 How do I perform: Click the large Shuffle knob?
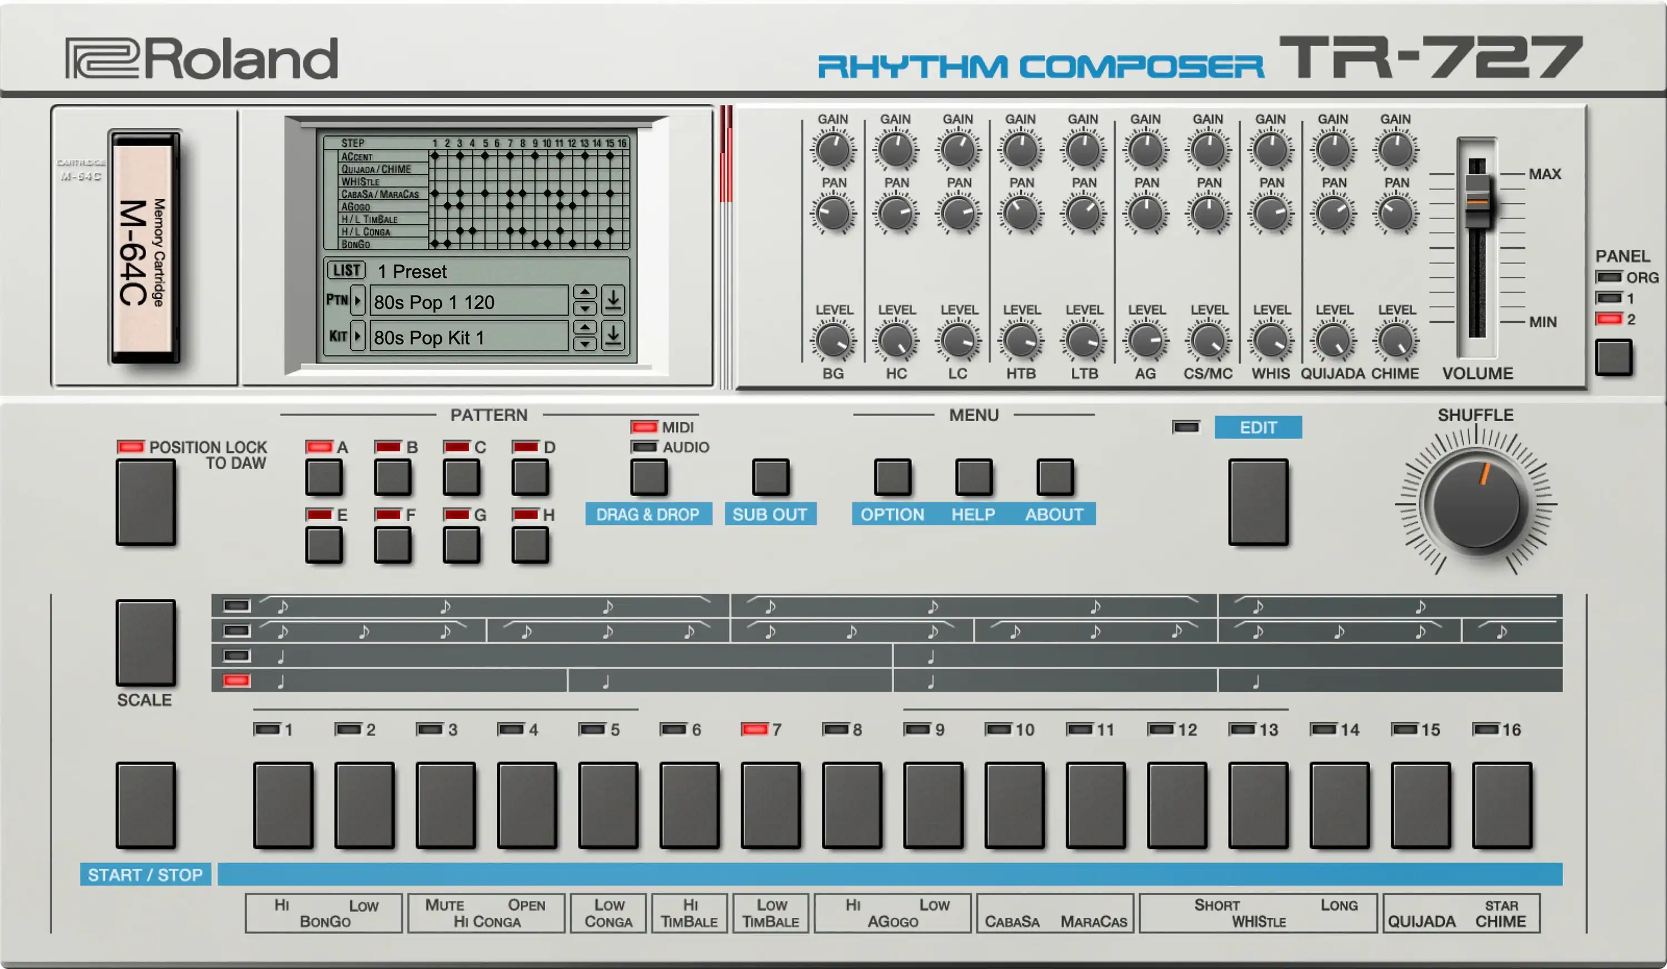(x=1476, y=504)
